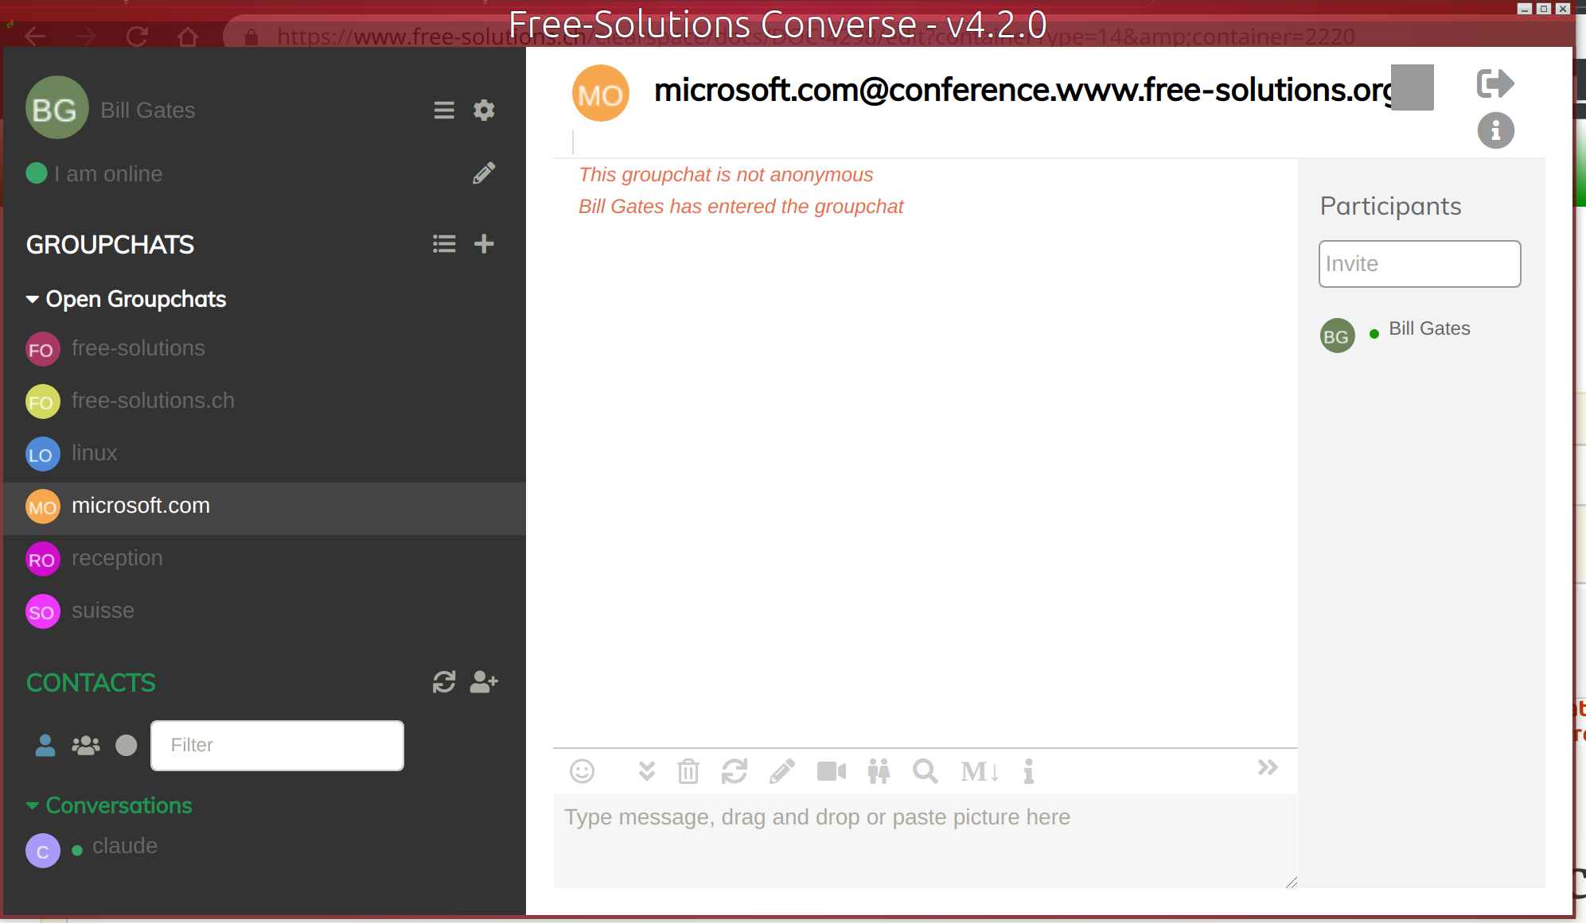Create a new groupchat with the plus icon

(483, 244)
